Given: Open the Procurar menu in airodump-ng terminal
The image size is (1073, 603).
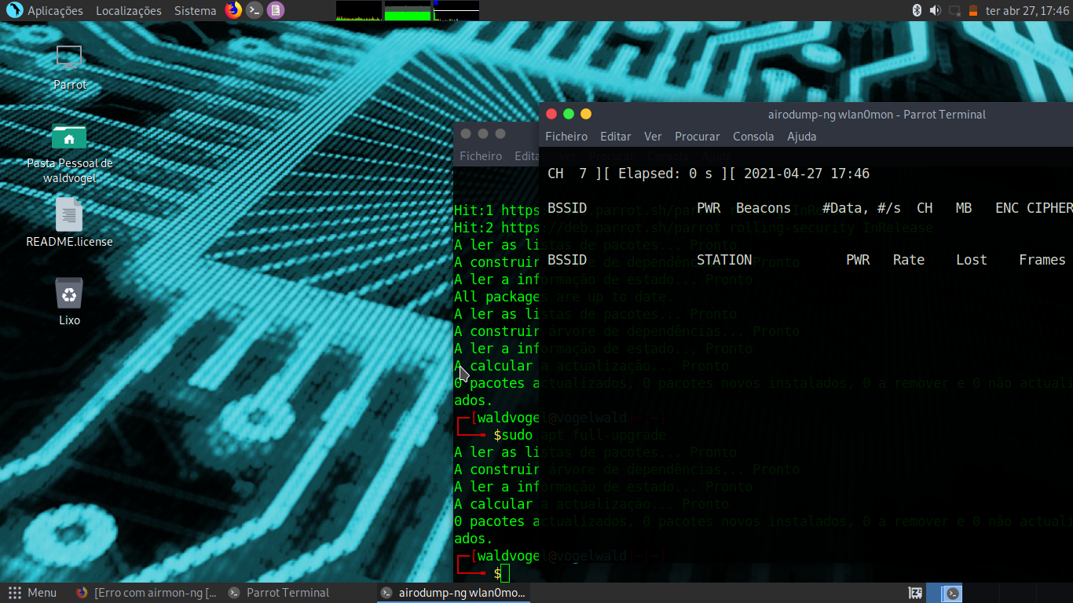Looking at the screenshot, I should (697, 136).
